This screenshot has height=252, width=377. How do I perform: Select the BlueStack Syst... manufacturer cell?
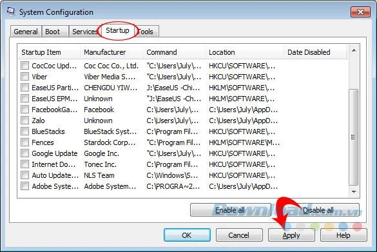click(110, 131)
